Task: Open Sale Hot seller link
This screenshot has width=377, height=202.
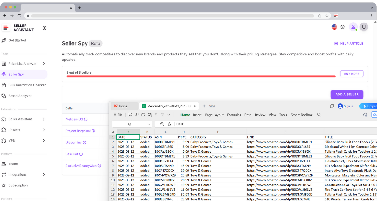Action: [x=72, y=154]
